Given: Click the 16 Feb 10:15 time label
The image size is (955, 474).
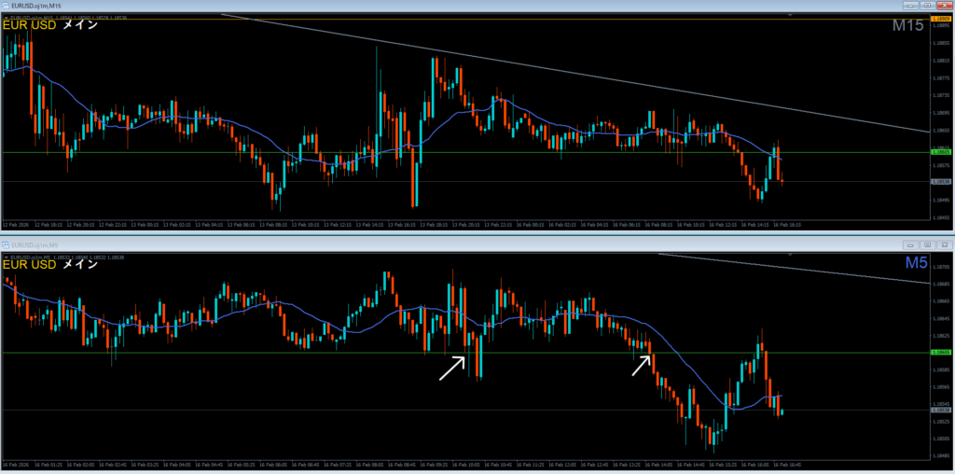Looking at the screenshot, I should click(692, 225).
